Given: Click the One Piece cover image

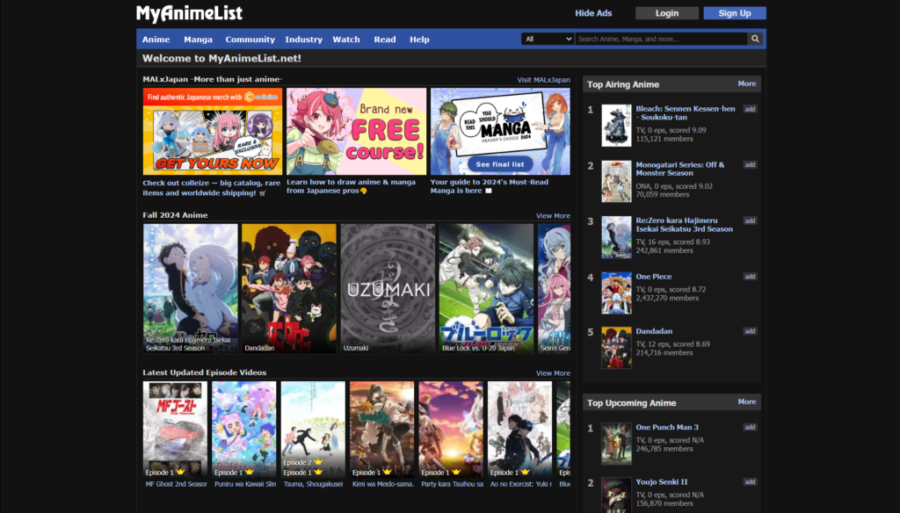Looking at the screenshot, I should pyautogui.click(x=616, y=293).
